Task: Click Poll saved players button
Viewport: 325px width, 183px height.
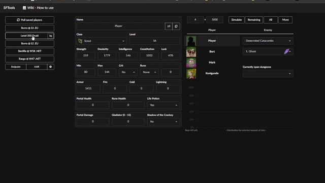Action: tap(29, 20)
